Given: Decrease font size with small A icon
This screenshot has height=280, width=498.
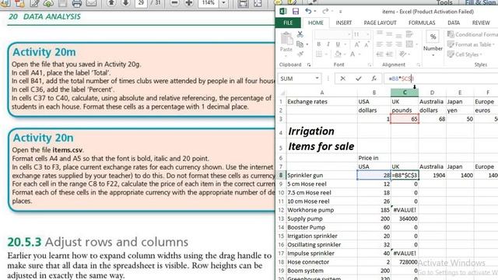Looking at the screenshot, I should 366,44.
